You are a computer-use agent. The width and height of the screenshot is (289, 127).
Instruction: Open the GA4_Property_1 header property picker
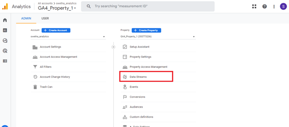click(x=57, y=8)
